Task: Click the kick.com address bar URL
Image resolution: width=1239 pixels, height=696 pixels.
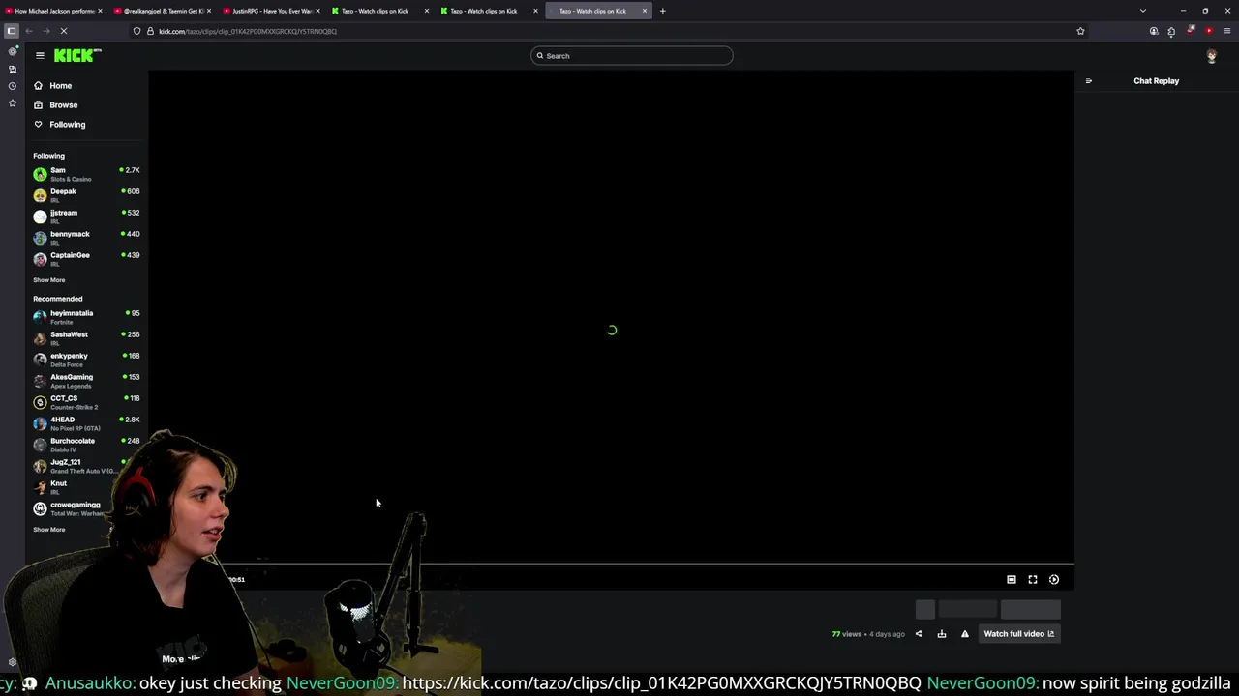Action: (248, 31)
